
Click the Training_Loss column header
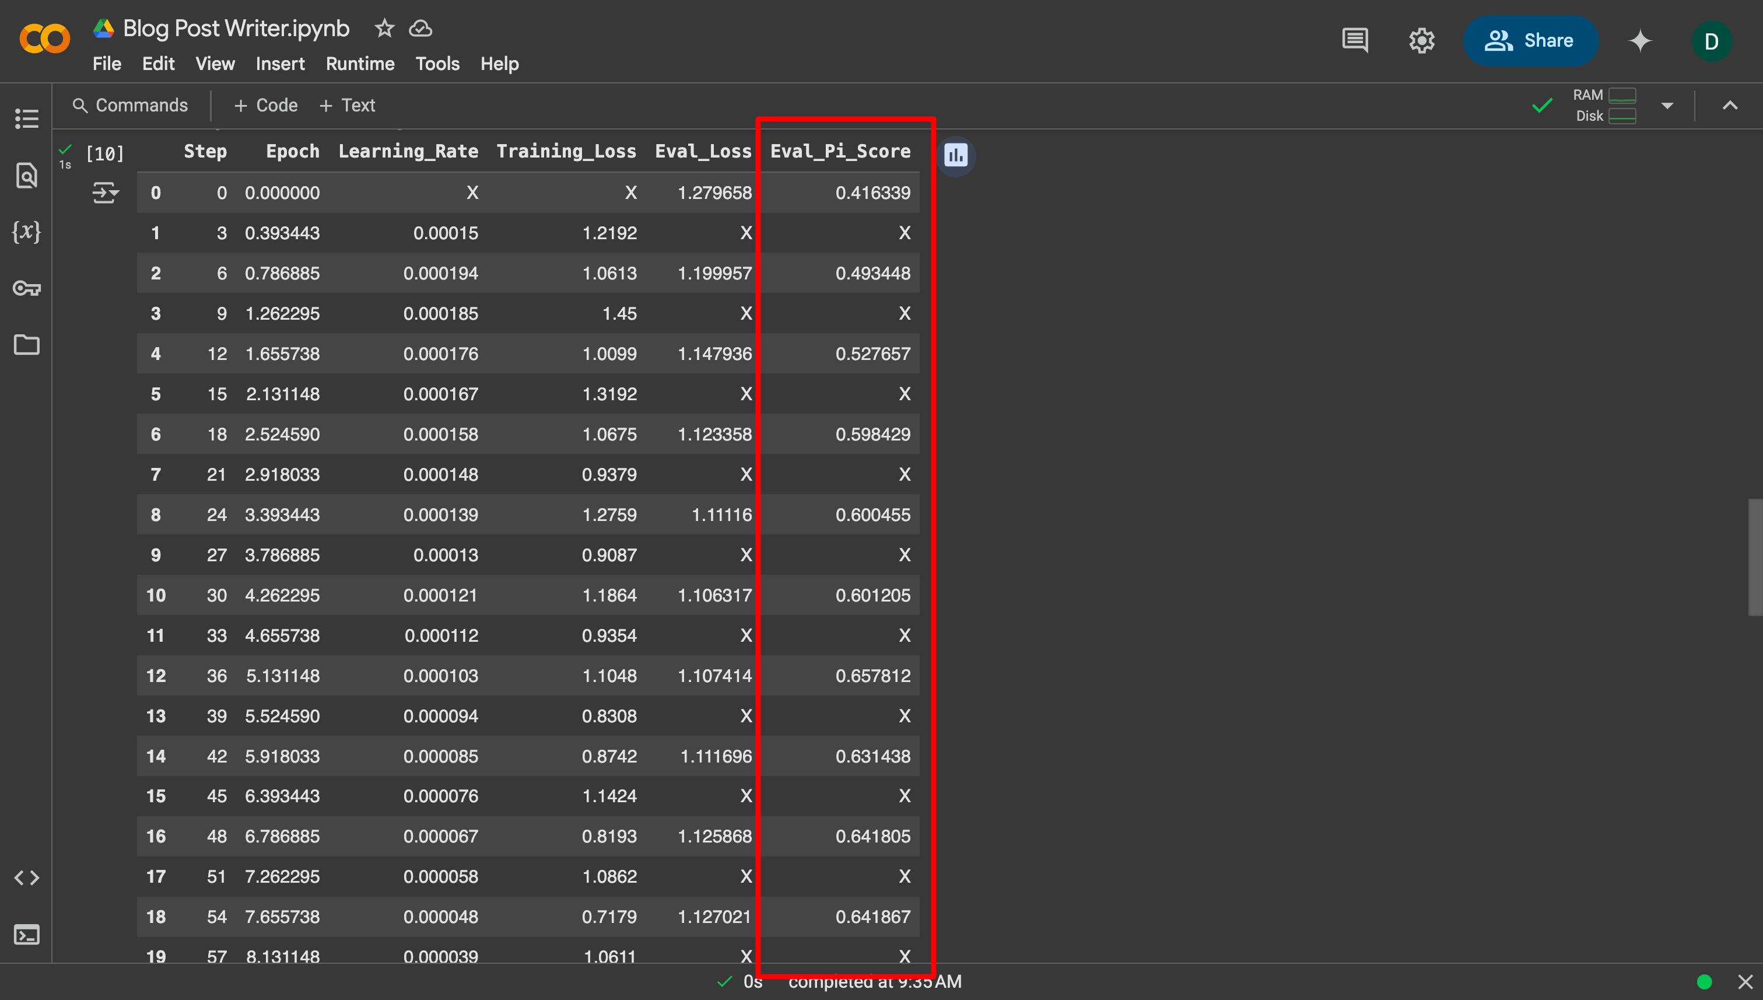566,151
